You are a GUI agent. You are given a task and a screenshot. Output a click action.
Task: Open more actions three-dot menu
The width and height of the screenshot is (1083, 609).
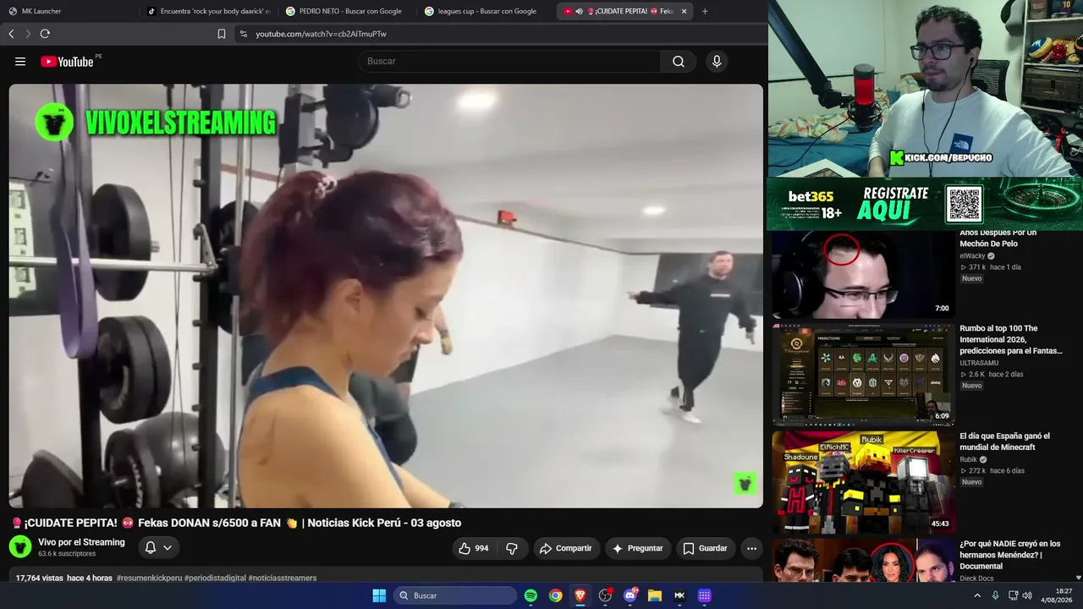[x=751, y=548]
